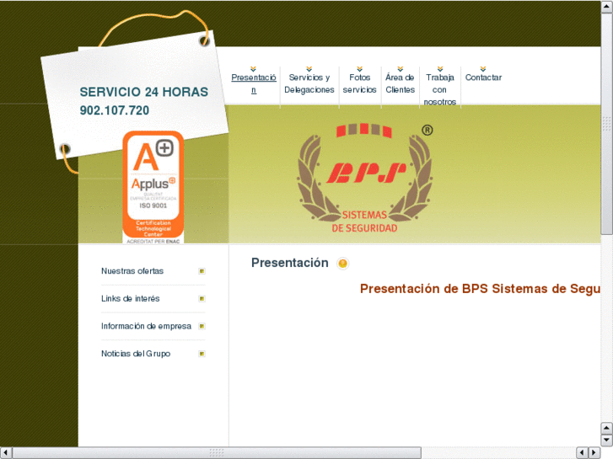
Task: Click the Applus ISO 9001 certification badge
Action: point(153,187)
